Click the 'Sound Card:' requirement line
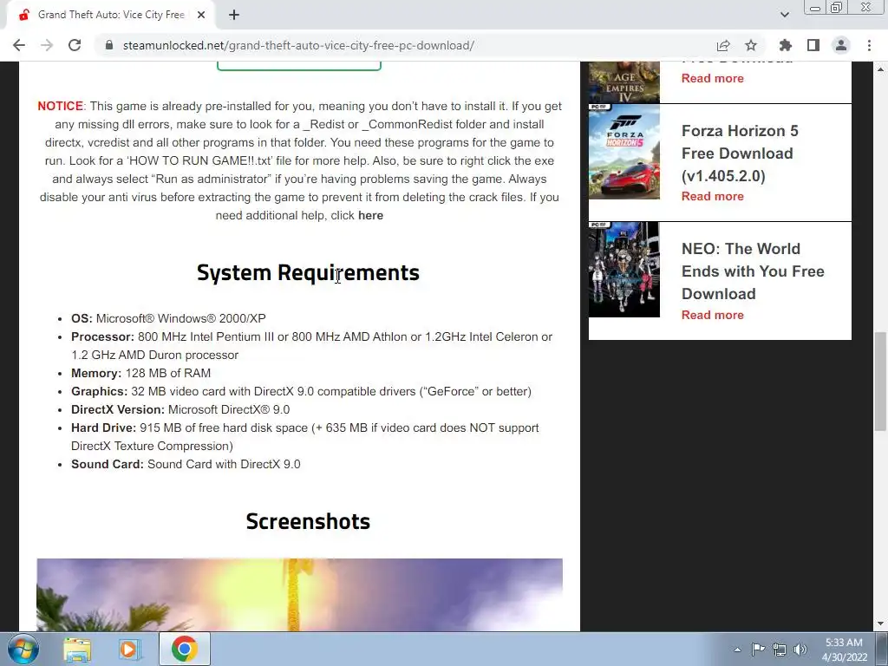This screenshot has height=666, width=888. tap(186, 464)
